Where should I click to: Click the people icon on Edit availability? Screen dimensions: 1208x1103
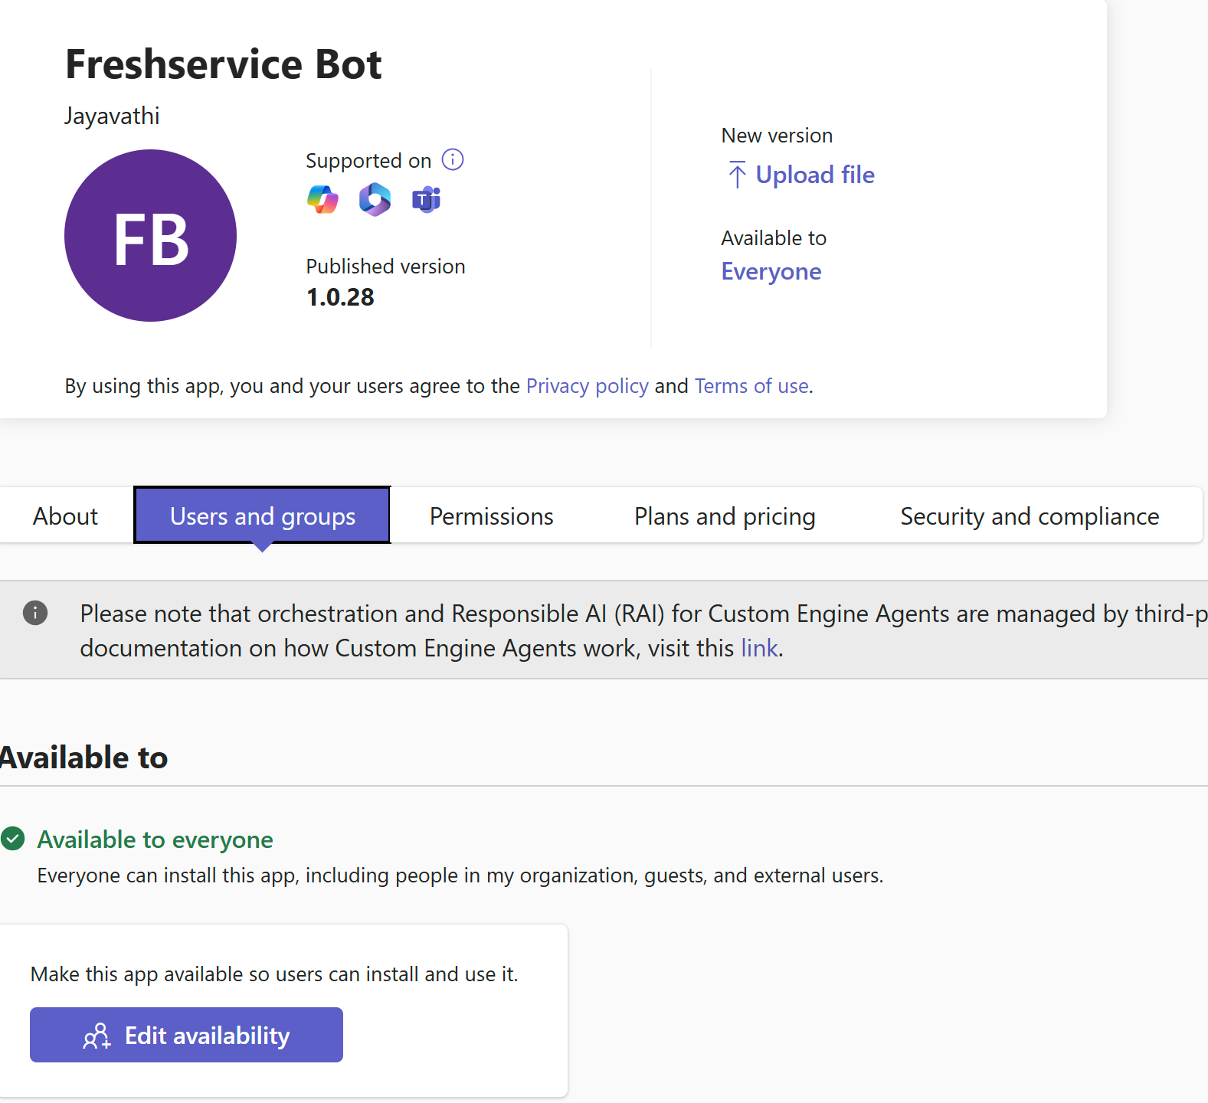pos(97,1036)
